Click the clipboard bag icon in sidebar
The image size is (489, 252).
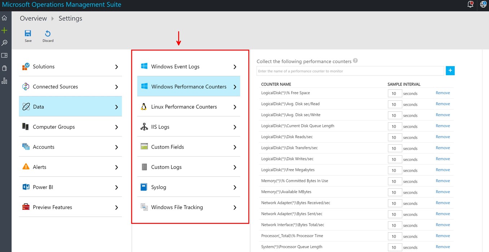click(x=4, y=68)
